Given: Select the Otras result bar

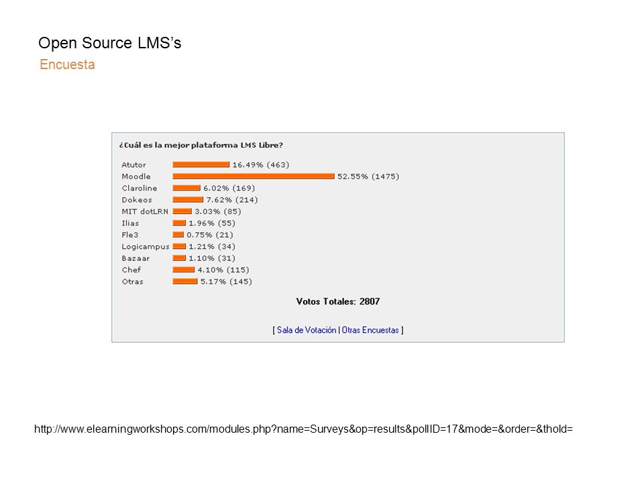Looking at the screenshot, I should [x=185, y=281].
